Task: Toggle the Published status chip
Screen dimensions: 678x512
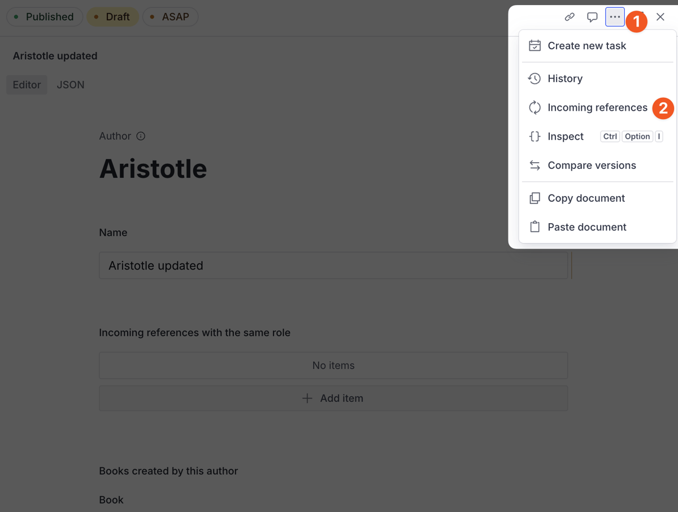Action: pyautogui.click(x=44, y=17)
